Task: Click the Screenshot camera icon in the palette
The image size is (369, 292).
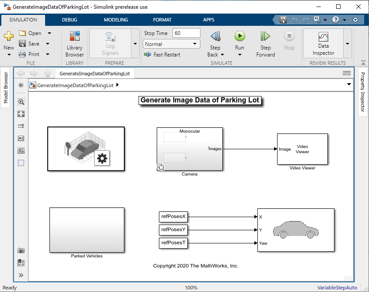Action: (x=21, y=250)
